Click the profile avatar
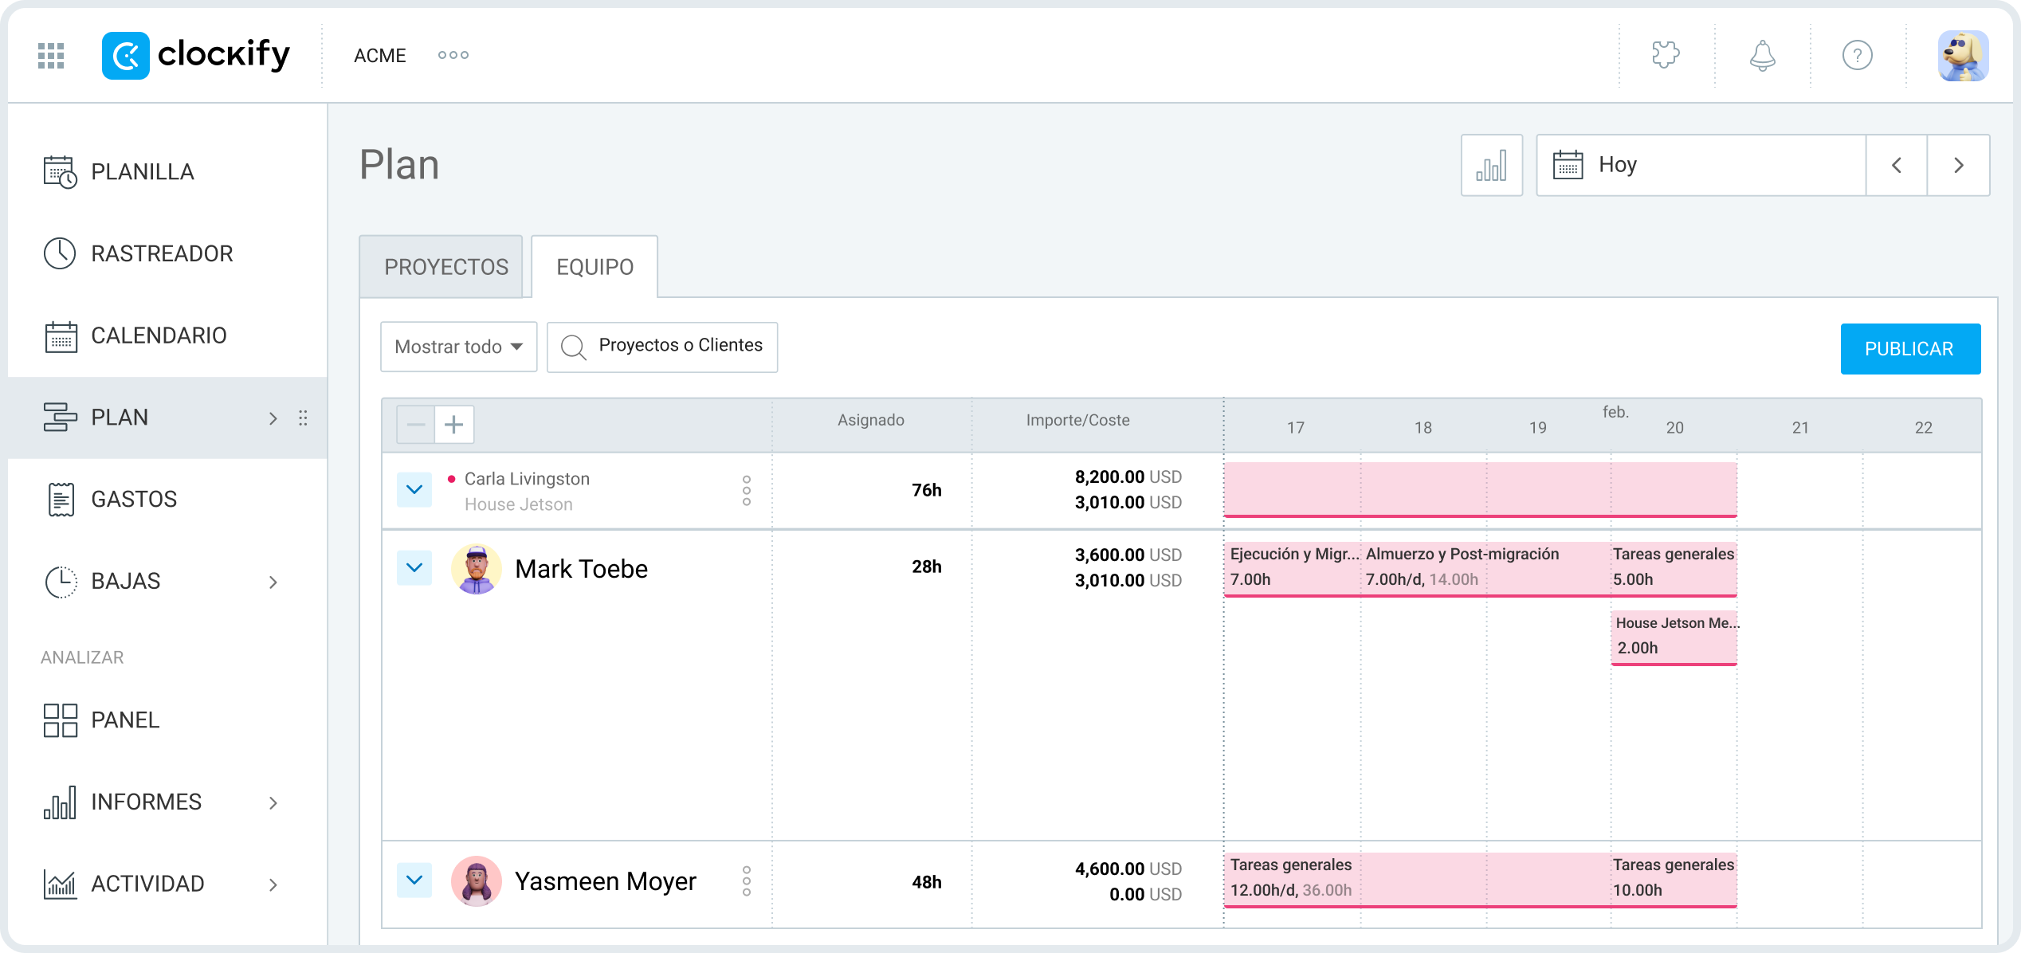This screenshot has width=2021, height=953. click(1962, 55)
